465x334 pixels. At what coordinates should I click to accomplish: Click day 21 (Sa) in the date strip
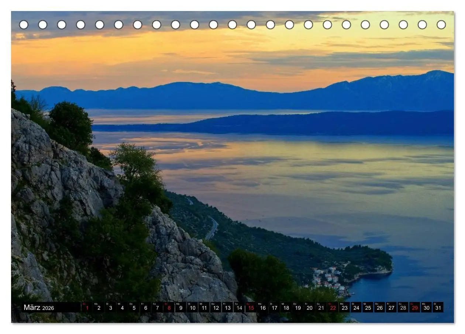pos(321,307)
